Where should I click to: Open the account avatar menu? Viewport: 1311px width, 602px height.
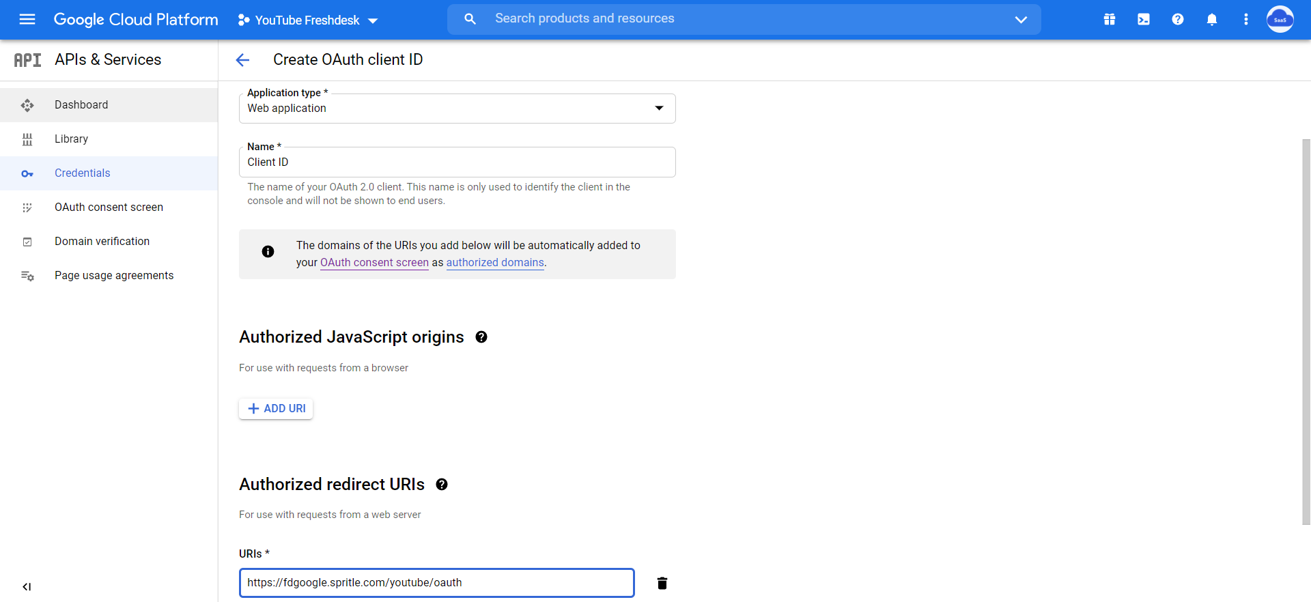1280,19
